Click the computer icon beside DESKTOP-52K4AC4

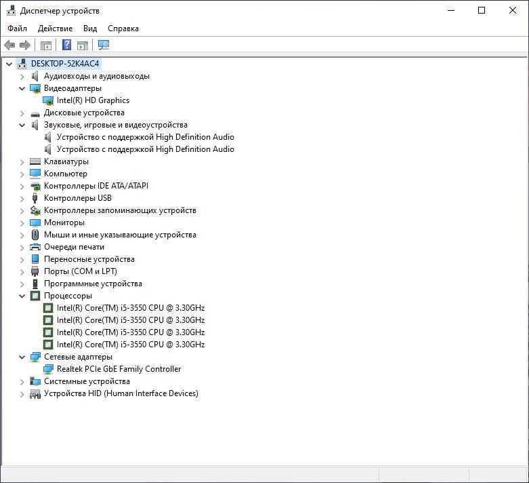point(22,63)
